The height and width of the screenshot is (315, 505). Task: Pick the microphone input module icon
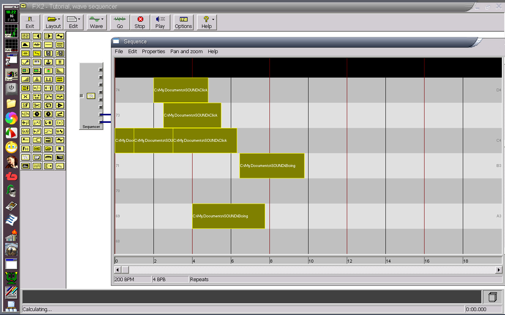coord(26,62)
